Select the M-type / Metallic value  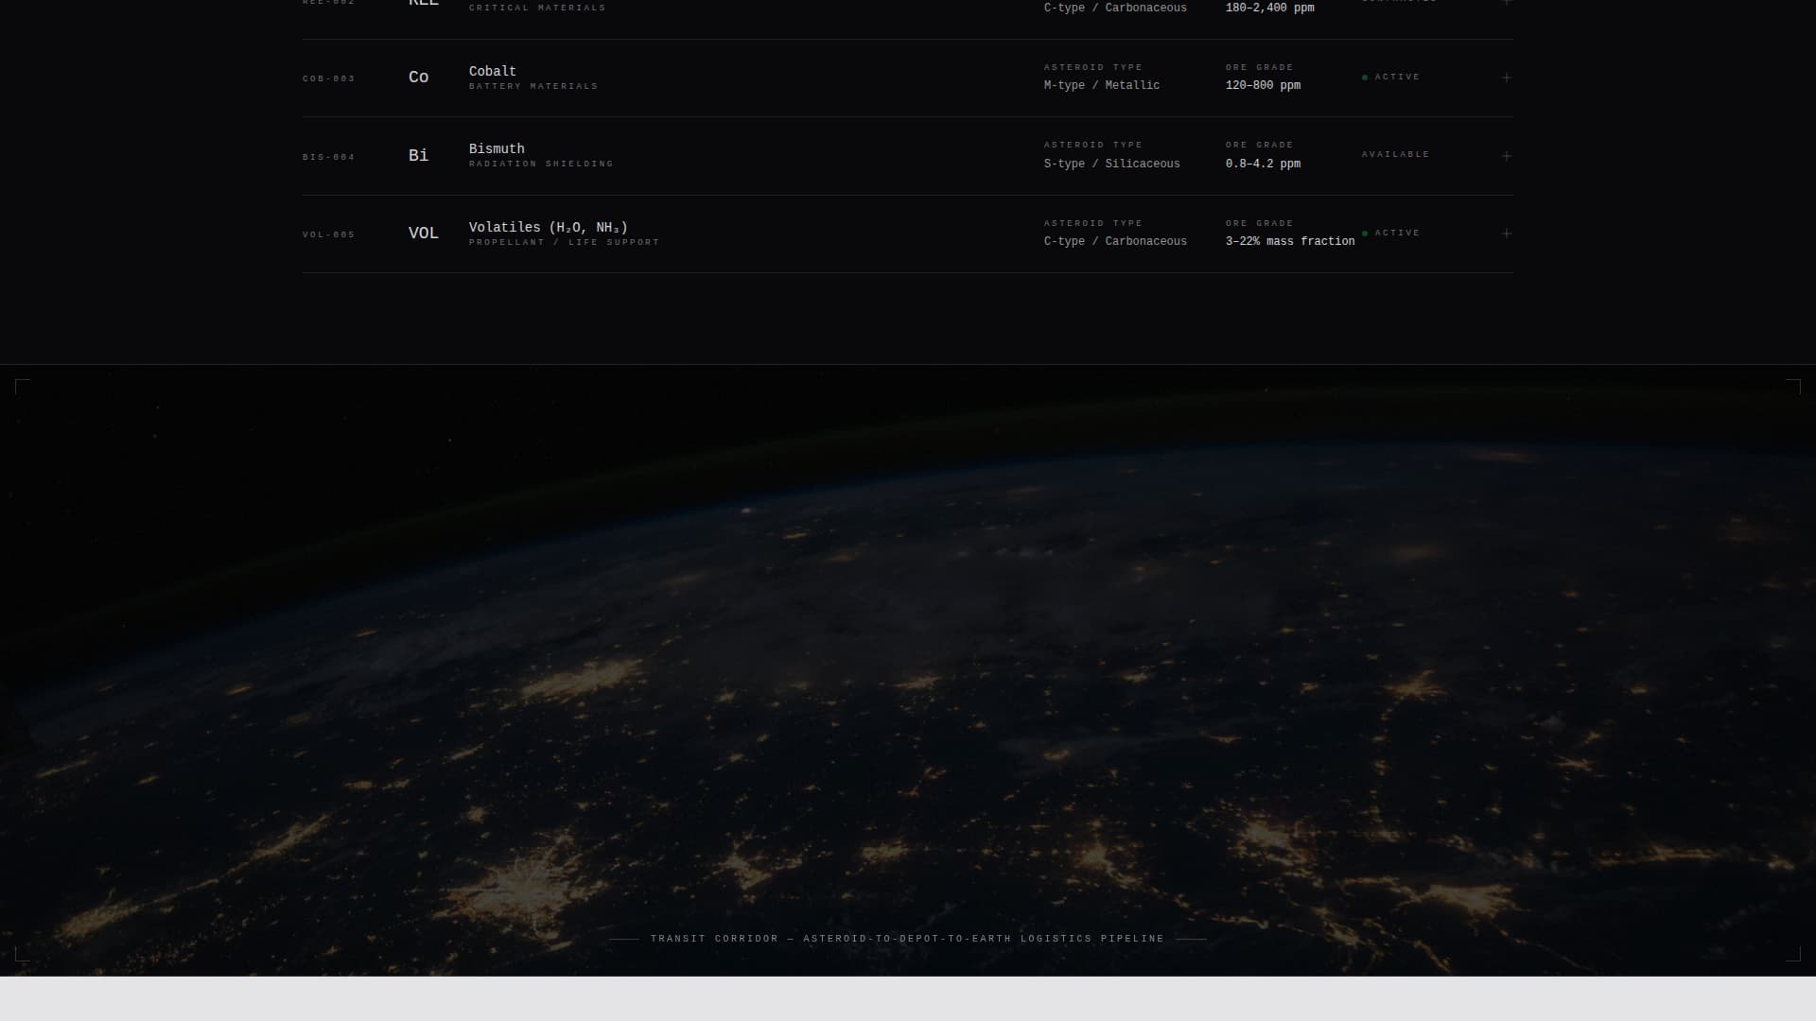pos(1102,85)
